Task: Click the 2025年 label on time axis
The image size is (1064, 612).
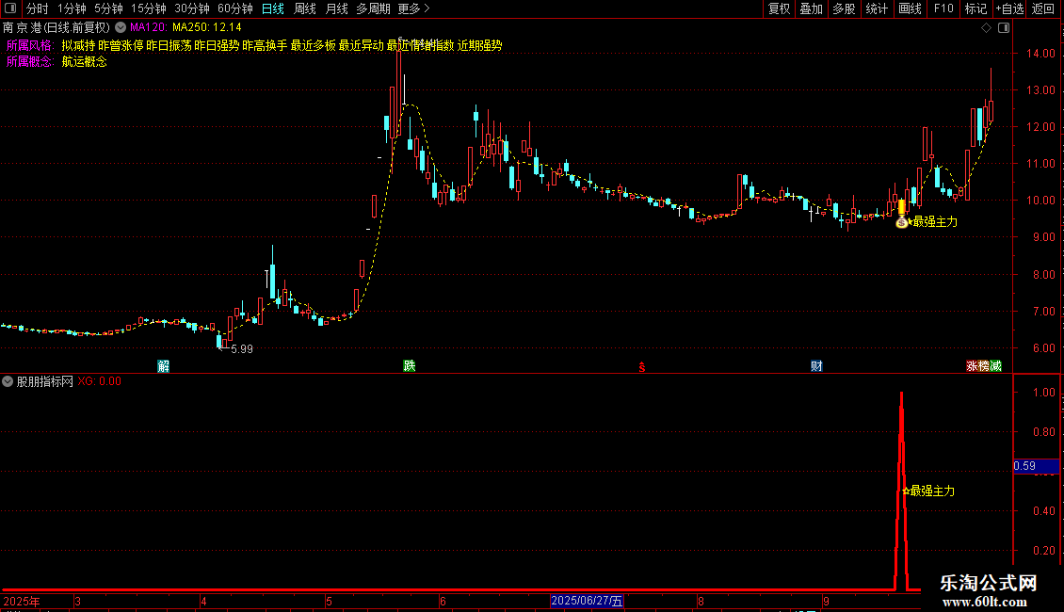Action: (x=22, y=602)
